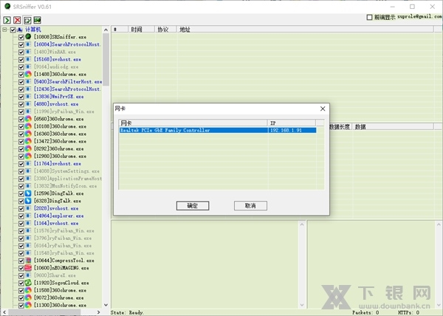Collapse the 计算机 tree root node
The height and width of the screenshot is (316, 443).
point(4,30)
